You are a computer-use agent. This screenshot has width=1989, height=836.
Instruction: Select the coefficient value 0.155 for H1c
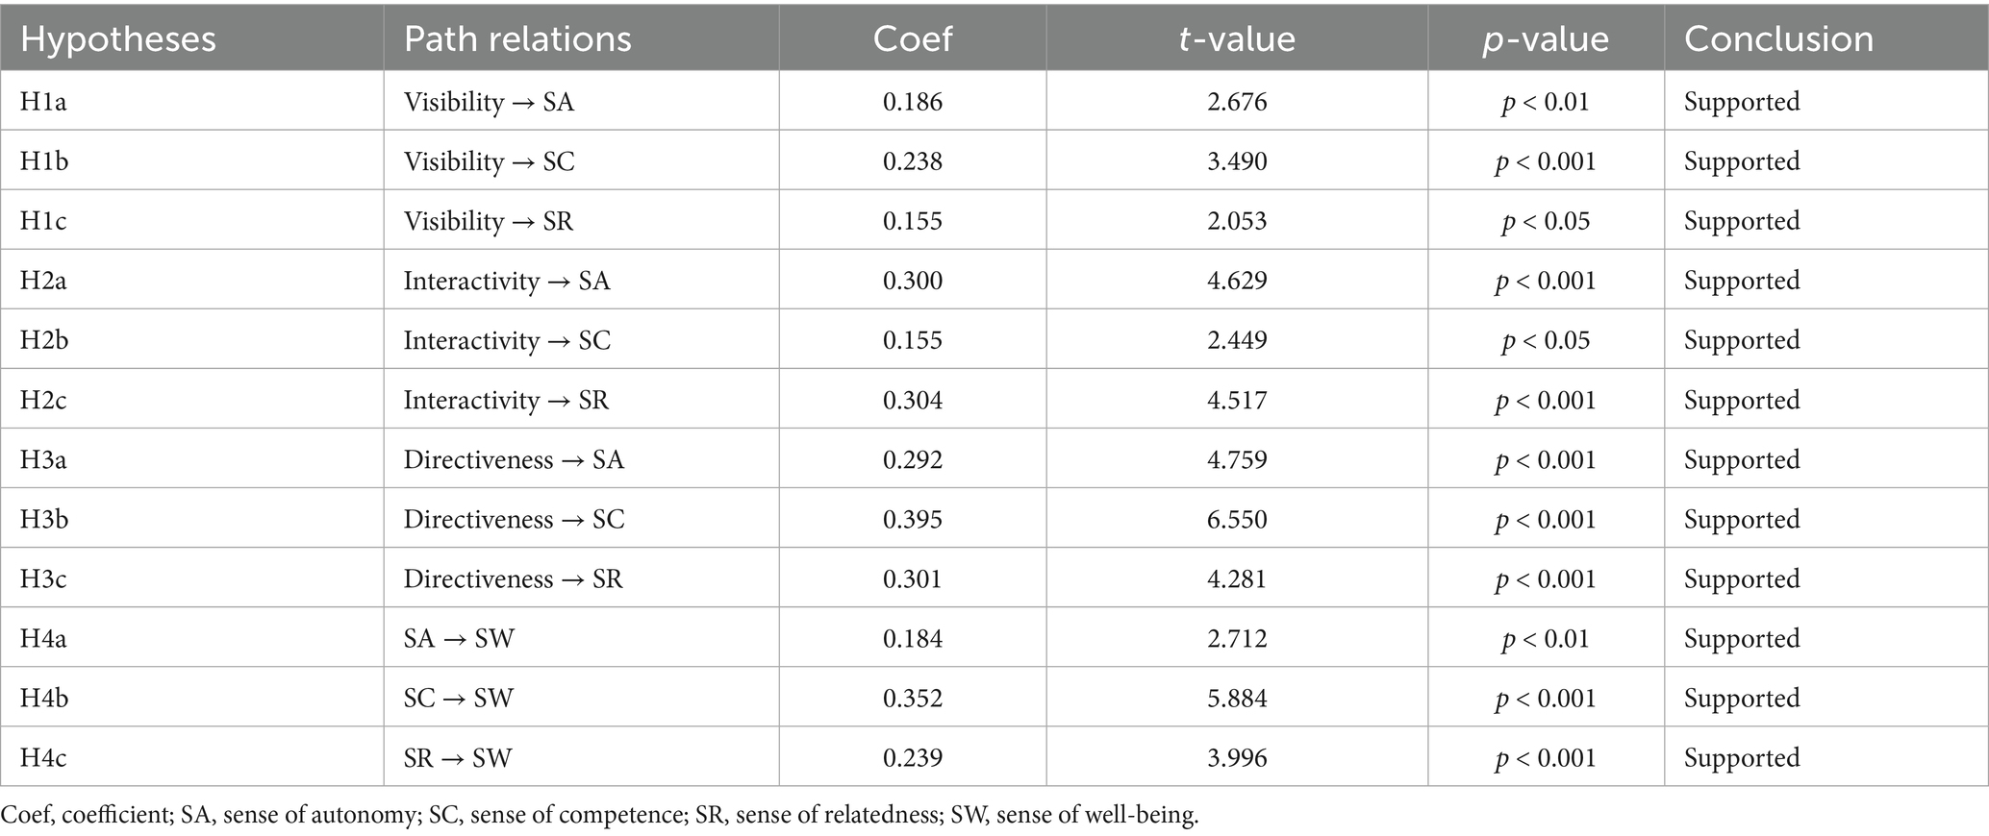[913, 221]
